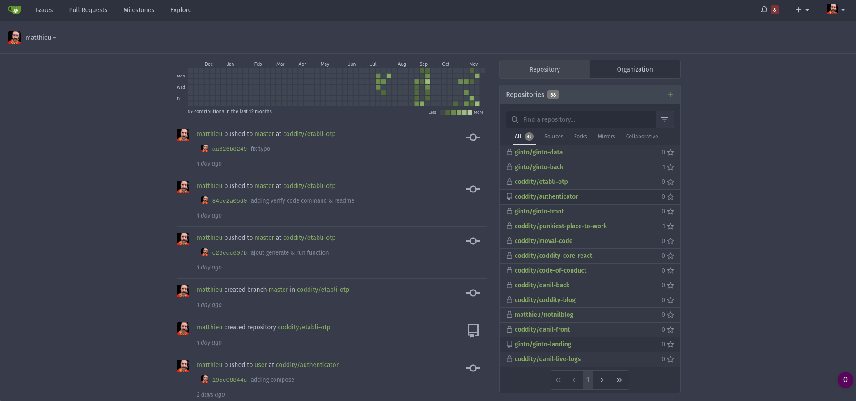The image size is (856, 401).
Task: Switch to the Organization tab
Action: [x=635, y=69]
